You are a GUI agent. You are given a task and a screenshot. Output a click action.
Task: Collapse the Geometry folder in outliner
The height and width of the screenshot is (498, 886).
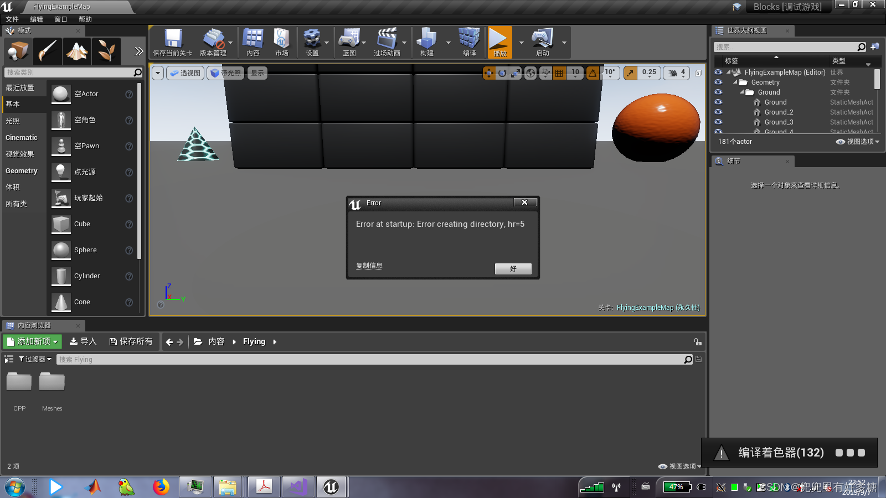pyautogui.click(x=735, y=82)
